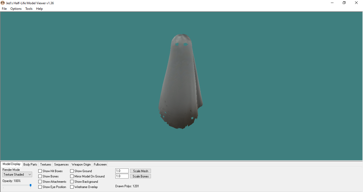The image size is (363, 192).
Task: Restore down the Model Viewer window
Action: pos(344,3)
